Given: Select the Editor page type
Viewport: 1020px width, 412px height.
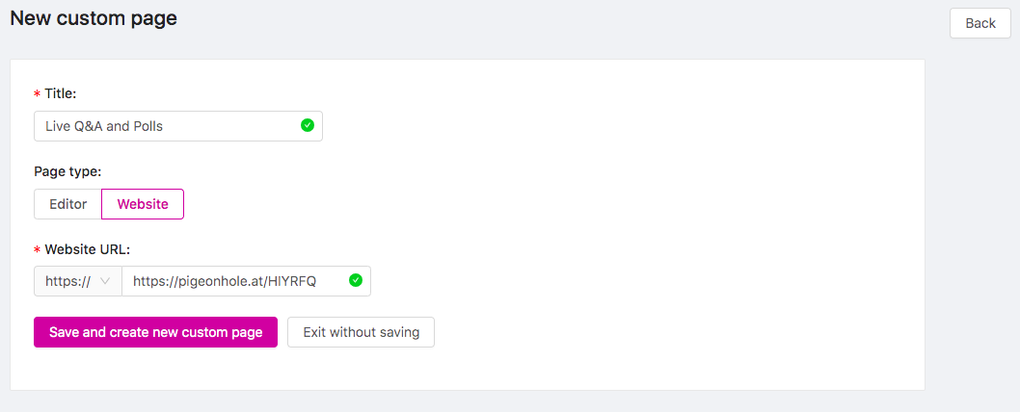Looking at the screenshot, I should click(68, 204).
